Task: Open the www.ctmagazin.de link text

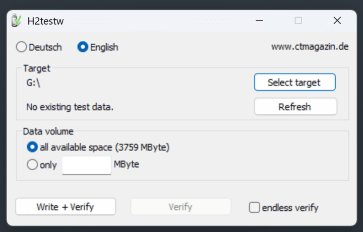Action: 310,47
